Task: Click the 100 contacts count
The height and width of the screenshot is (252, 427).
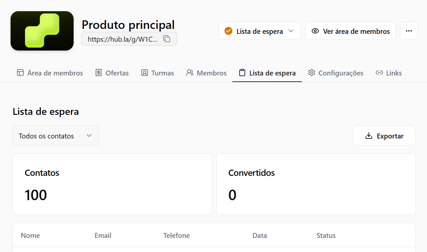Action: point(36,195)
